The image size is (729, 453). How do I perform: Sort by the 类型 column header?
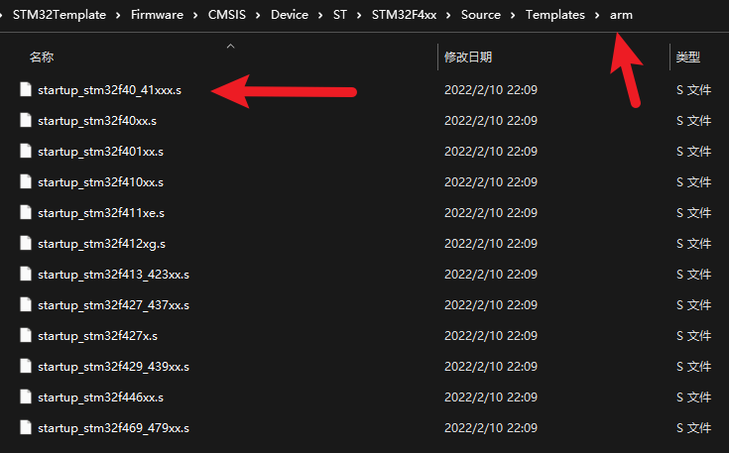687,58
